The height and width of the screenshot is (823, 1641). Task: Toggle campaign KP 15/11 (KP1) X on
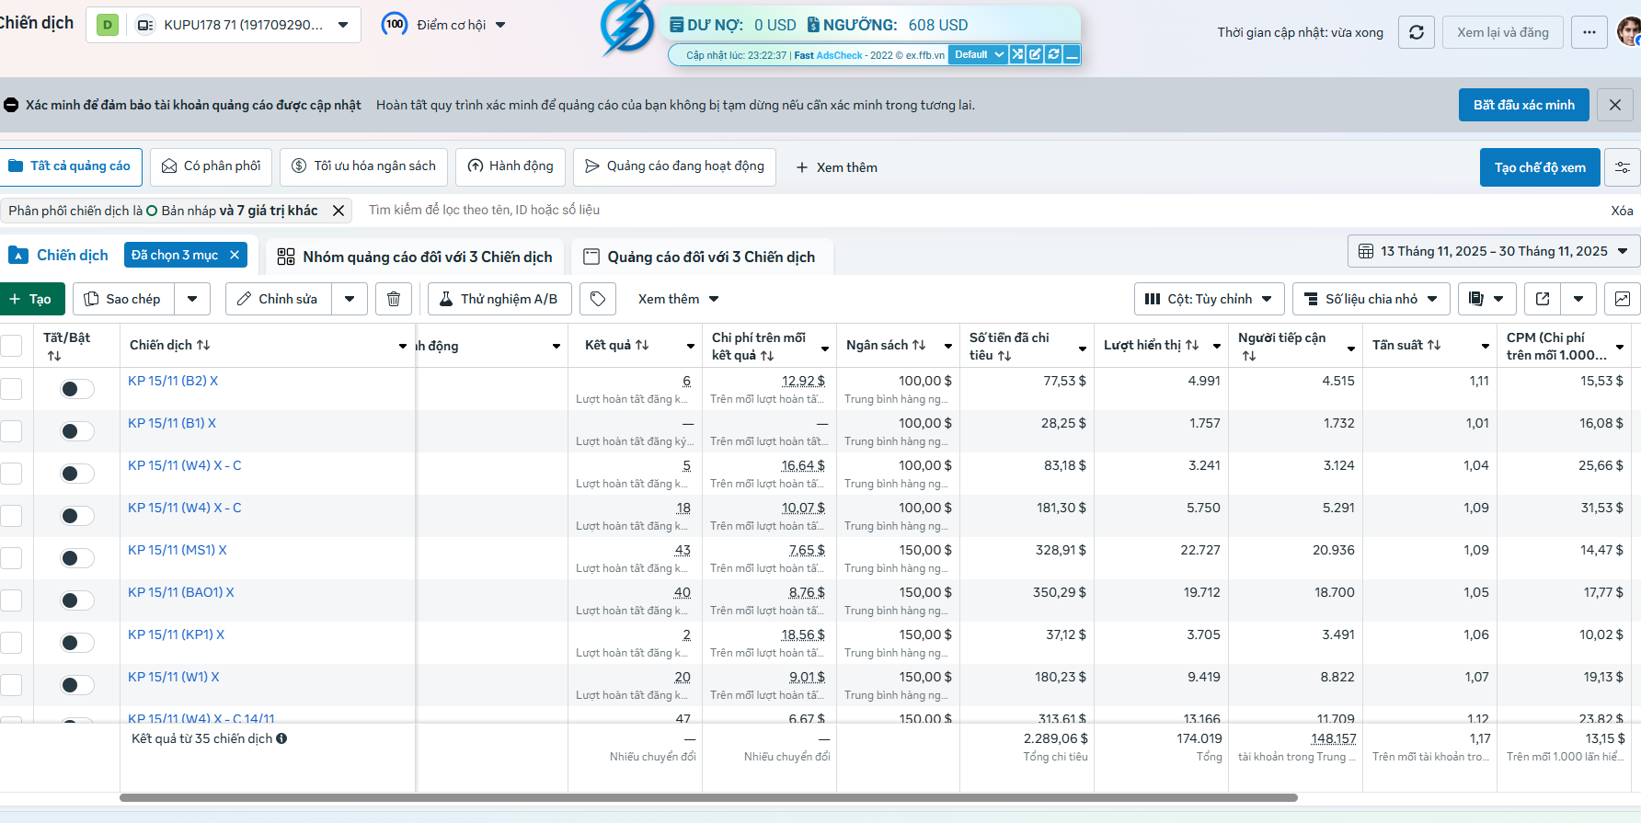click(77, 643)
